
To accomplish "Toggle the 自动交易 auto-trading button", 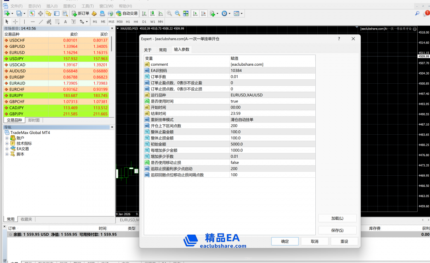I will pyautogui.click(x=127, y=14).
